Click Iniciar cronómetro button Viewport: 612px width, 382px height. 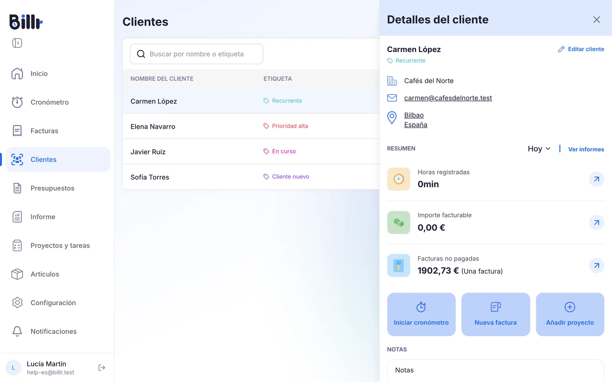point(421,314)
